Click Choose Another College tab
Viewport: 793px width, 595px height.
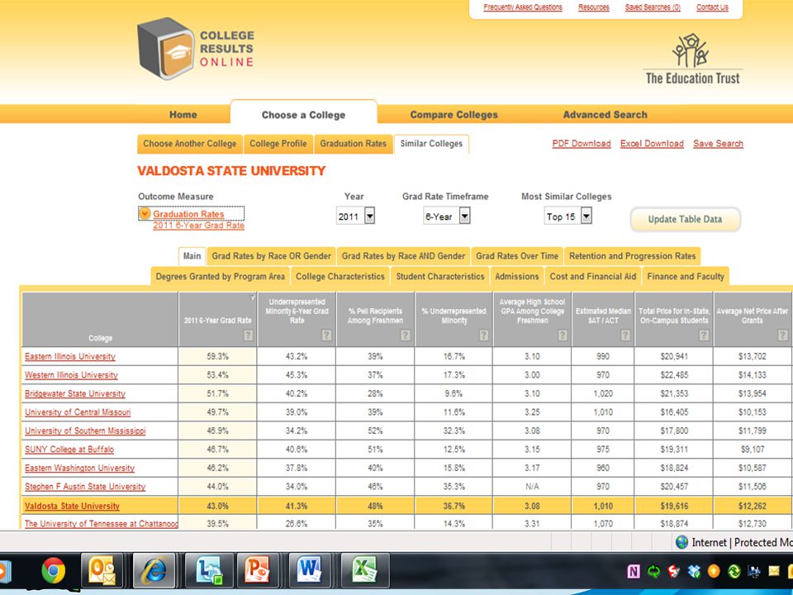[190, 144]
